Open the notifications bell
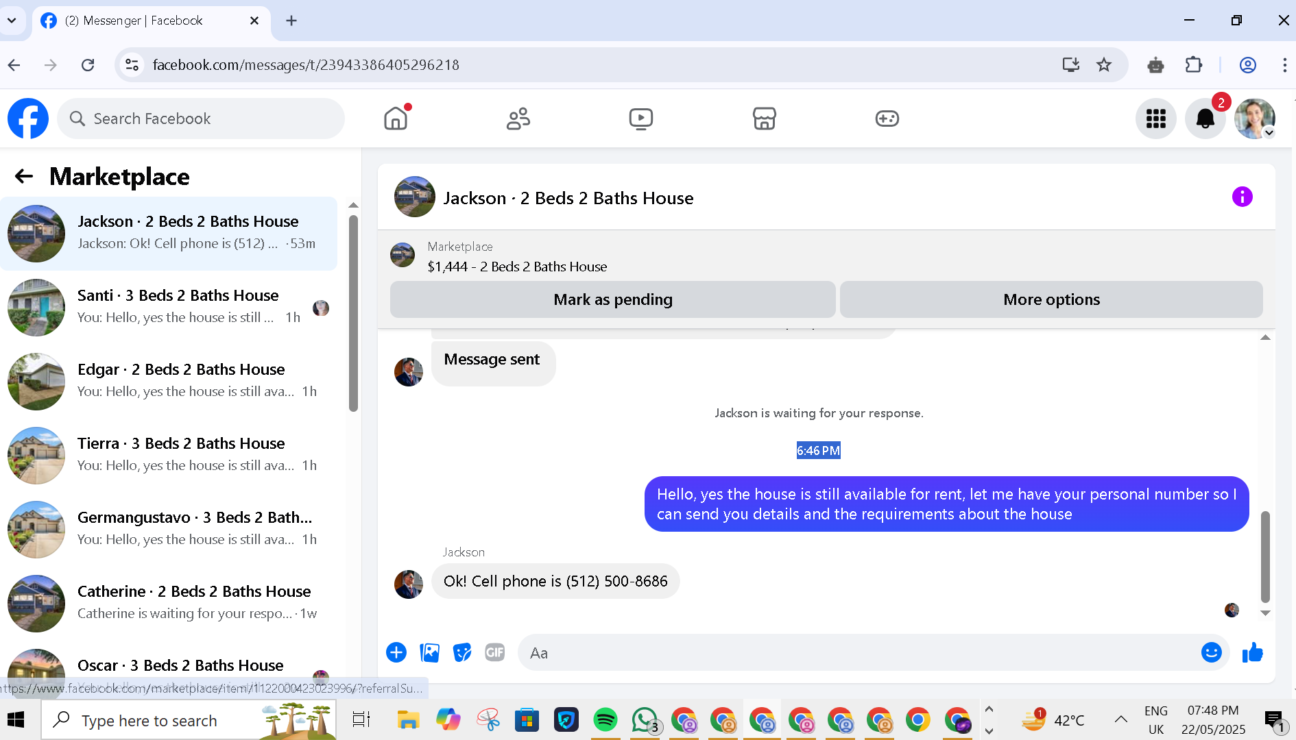Screen dimensions: 1296x740 point(1205,119)
